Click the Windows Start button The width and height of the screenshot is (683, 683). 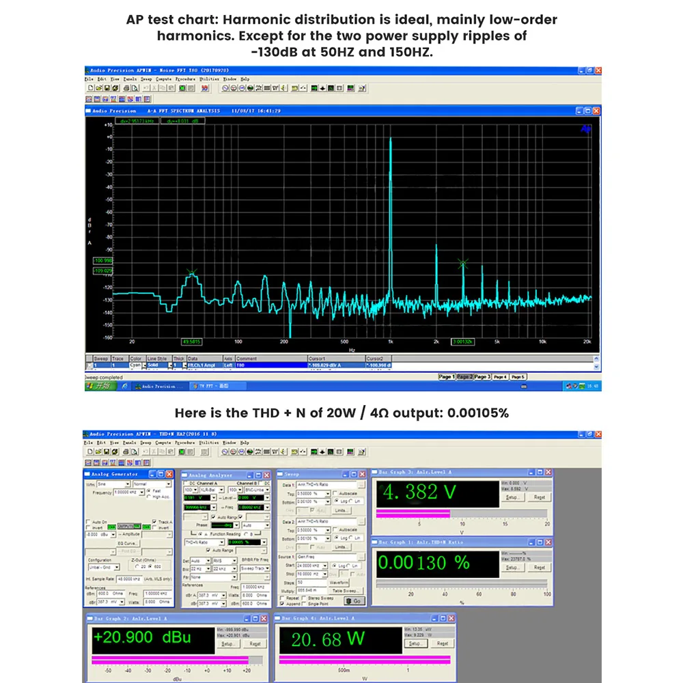point(100,386)
